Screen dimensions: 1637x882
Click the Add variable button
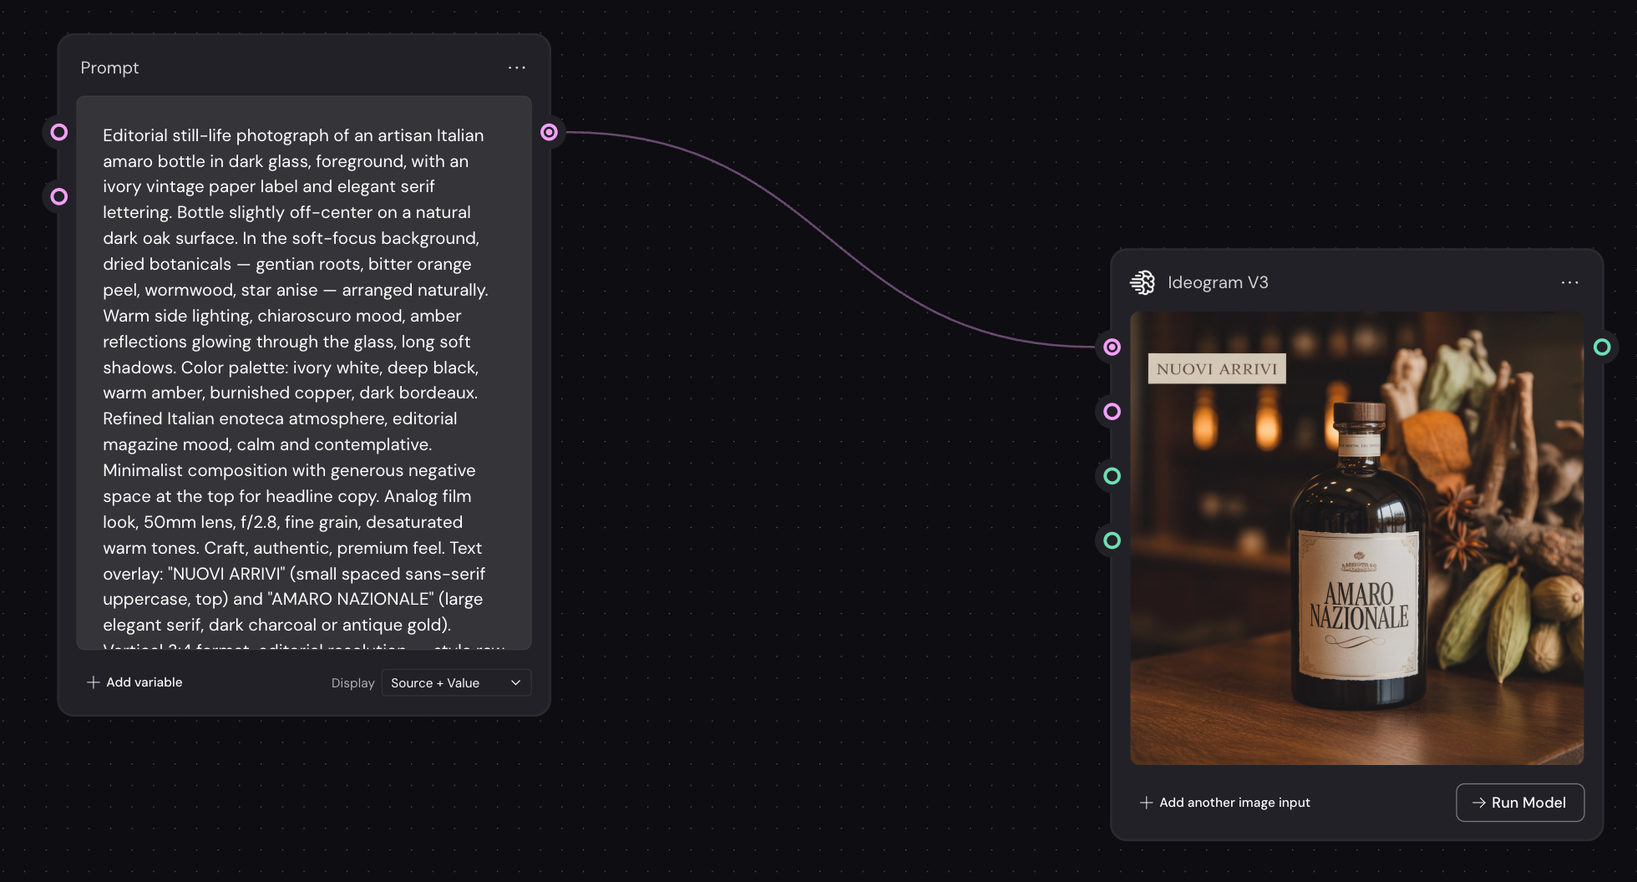pyautogui.click(x=134, y=682)
